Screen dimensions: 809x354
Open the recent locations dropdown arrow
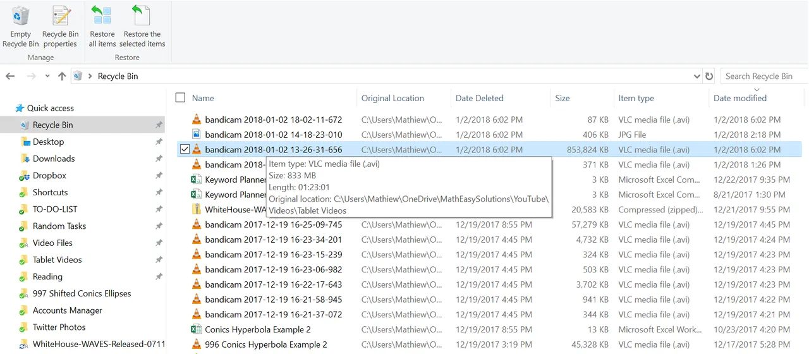coord(47,76)
